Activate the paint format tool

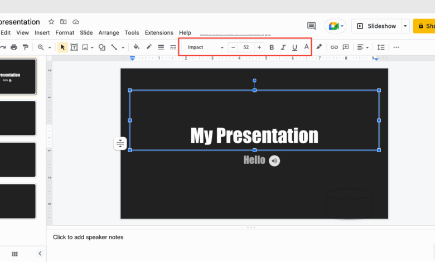26,47
